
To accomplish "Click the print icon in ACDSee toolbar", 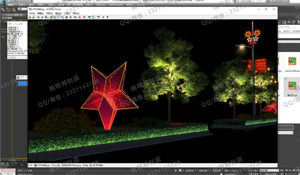I will click(66, 17).
